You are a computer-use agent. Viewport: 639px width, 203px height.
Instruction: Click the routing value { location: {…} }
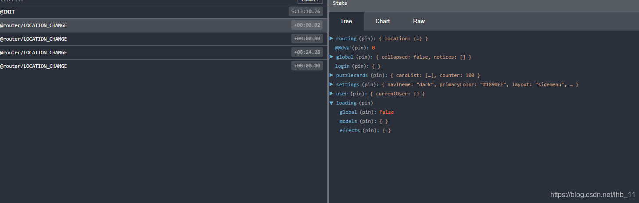coord(403,38)
